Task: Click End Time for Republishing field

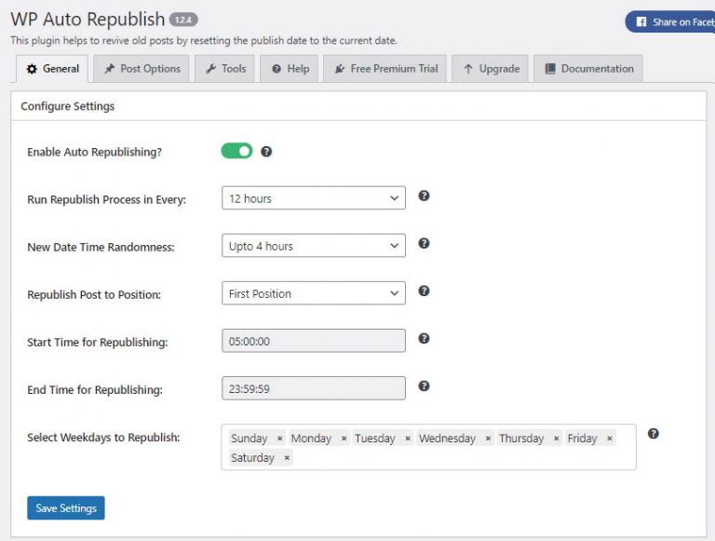Action: click(314, 388)
